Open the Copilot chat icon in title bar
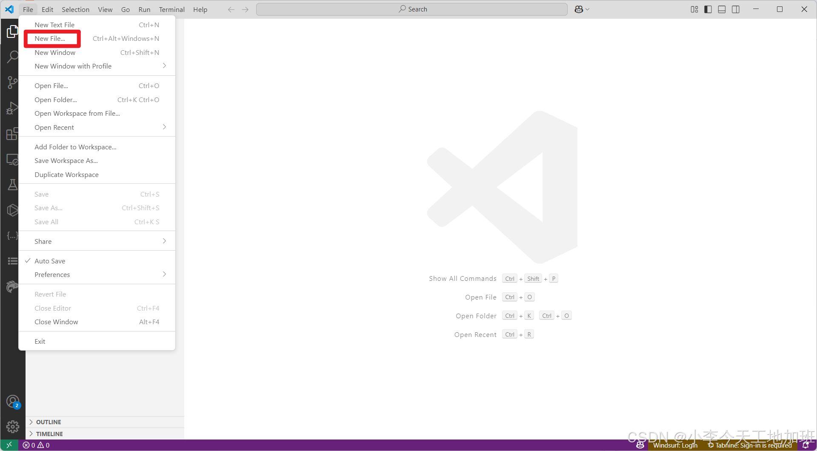This screenshot has height=451, width=817. (x=578, y=9)
